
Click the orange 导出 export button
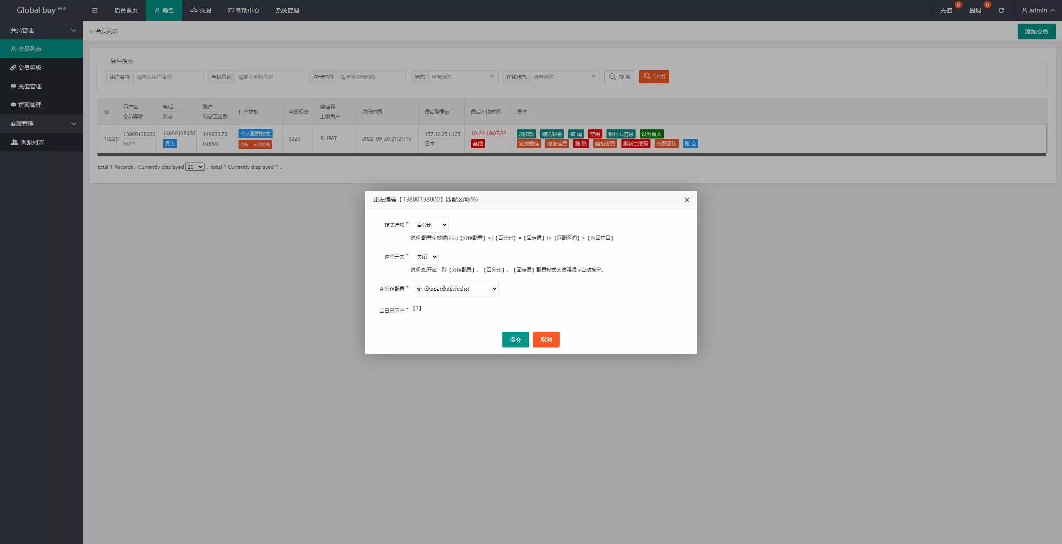click(654, 77)
